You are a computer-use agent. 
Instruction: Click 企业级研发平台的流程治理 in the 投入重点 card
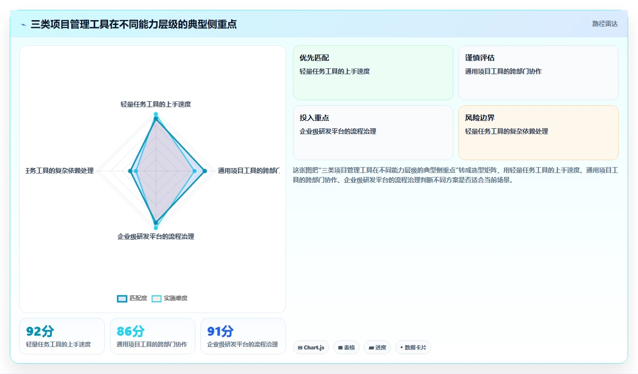pos(338,131)
